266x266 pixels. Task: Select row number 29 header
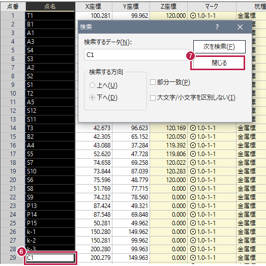tap(13, 258)
